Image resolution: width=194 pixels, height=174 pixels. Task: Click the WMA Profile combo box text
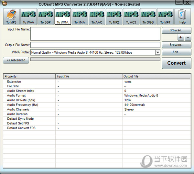[82, 52]
